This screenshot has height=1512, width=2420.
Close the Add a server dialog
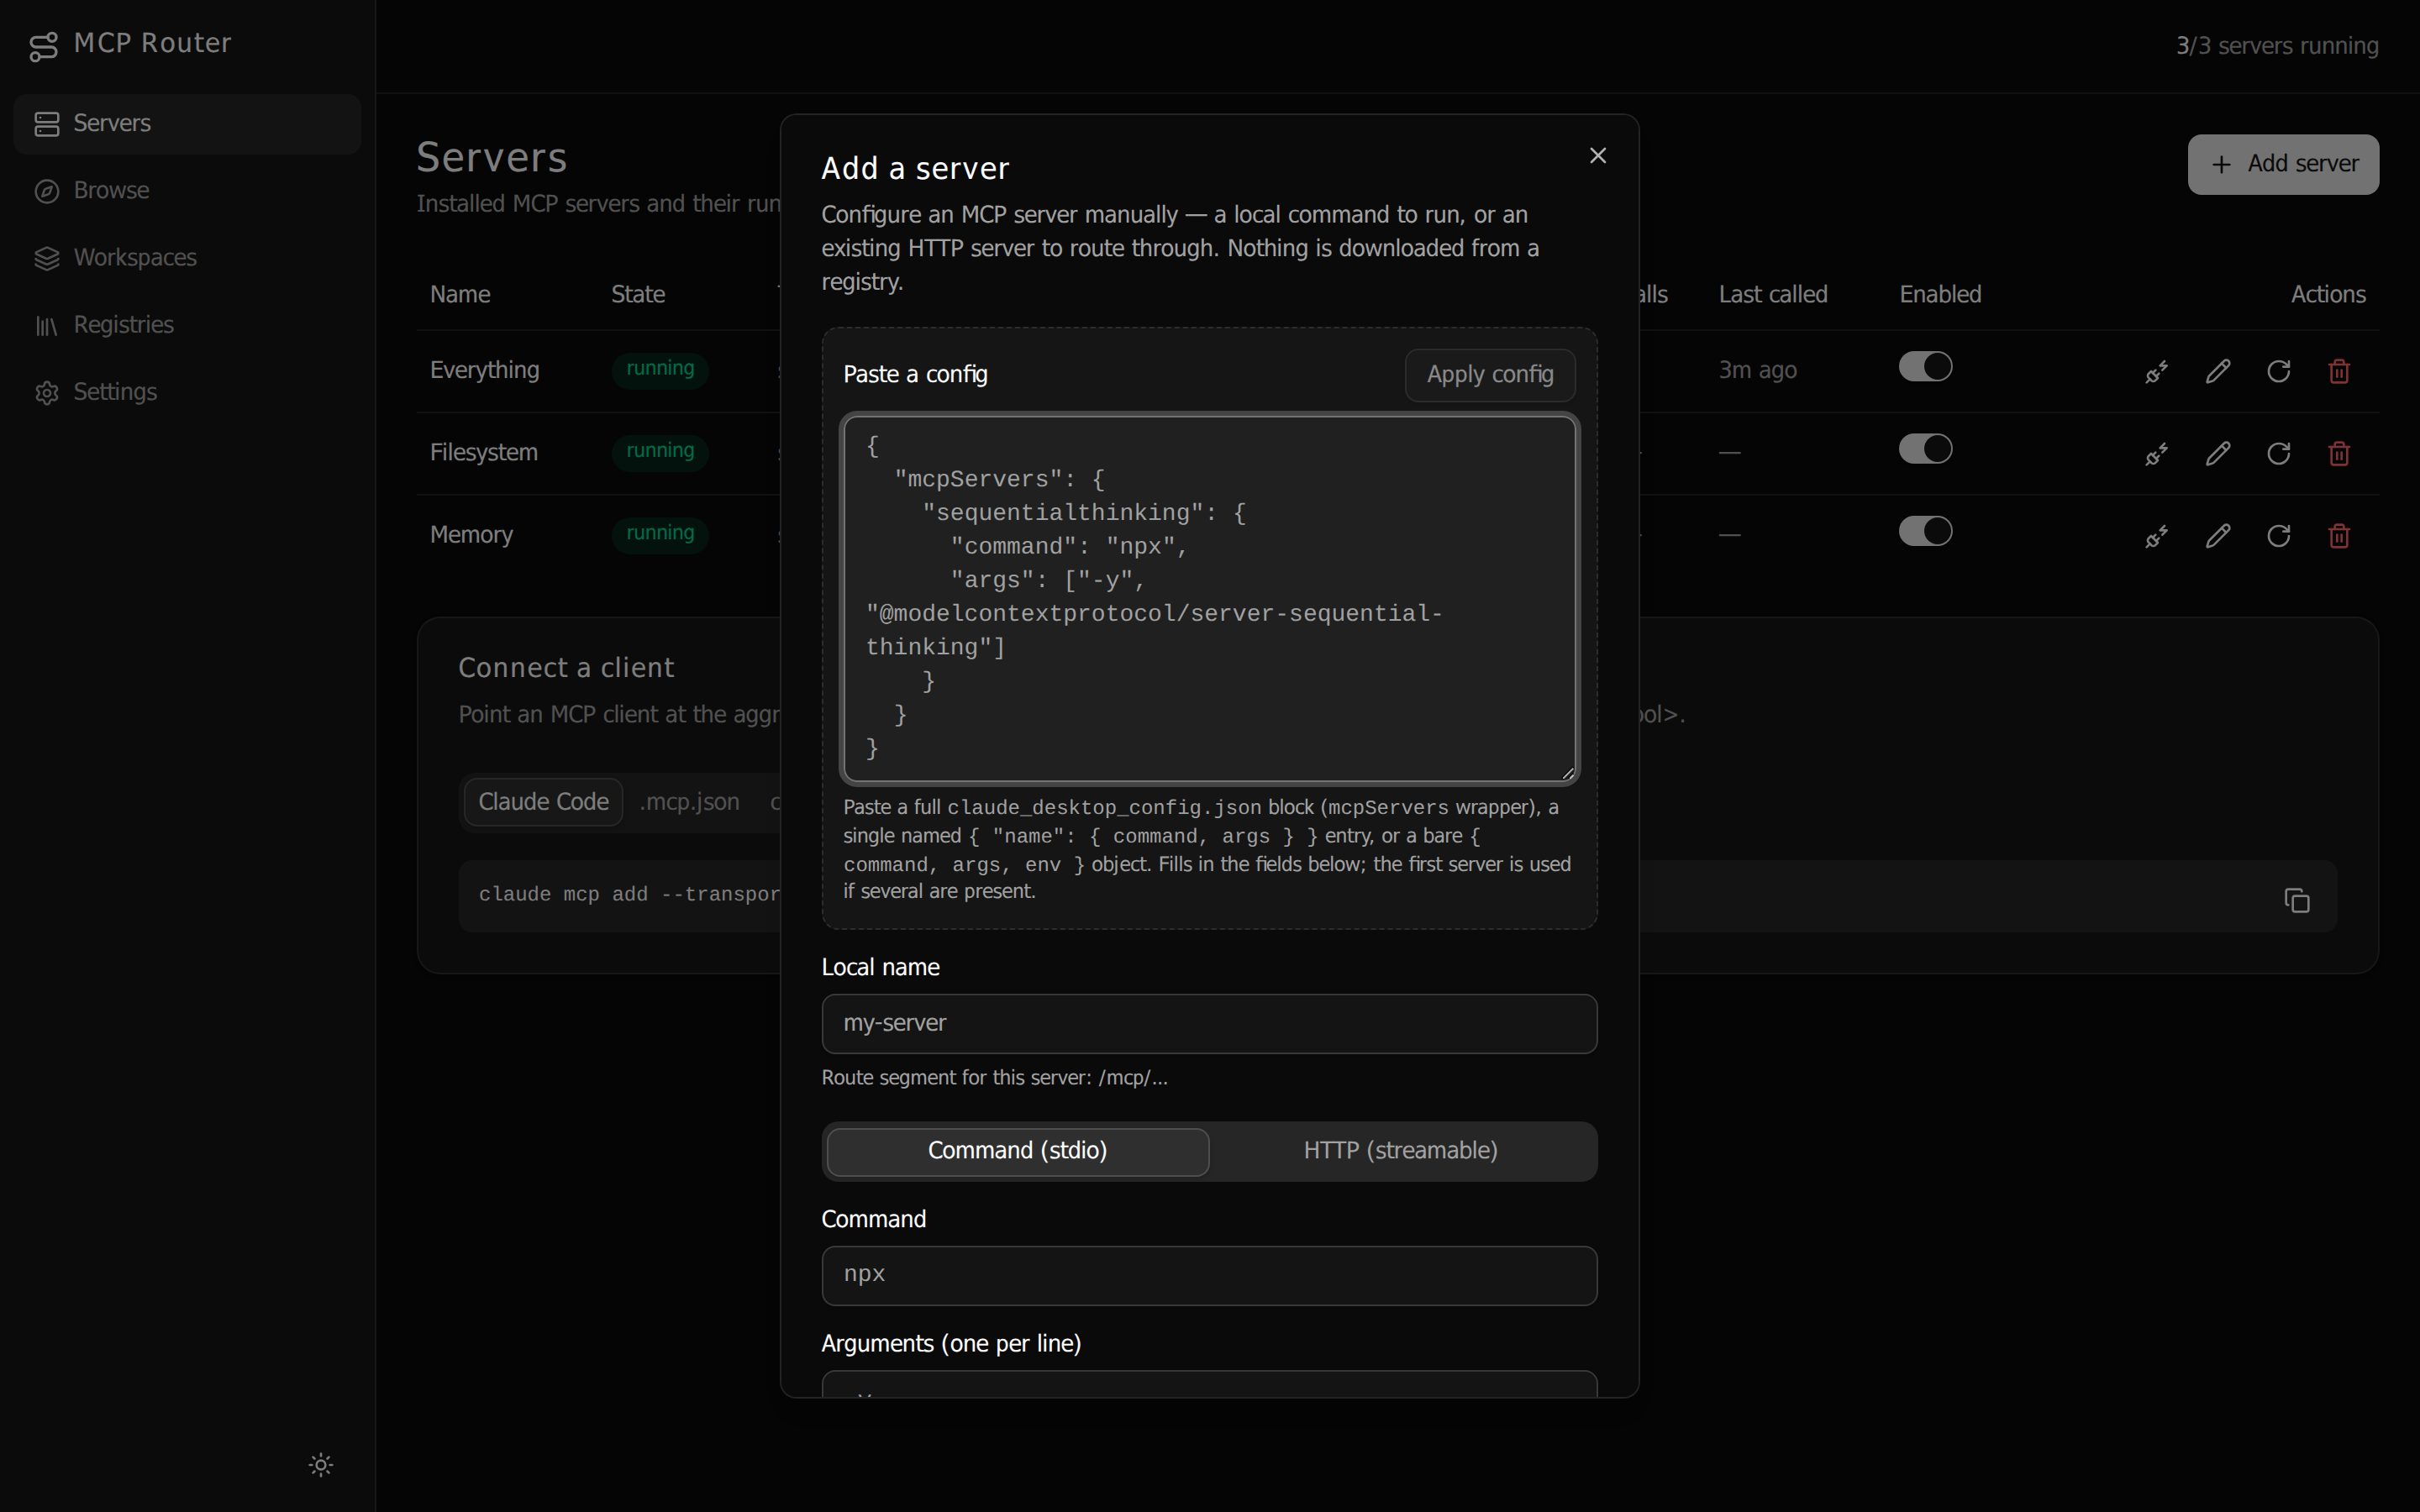pyautogui.click(x=1598, y=156)
